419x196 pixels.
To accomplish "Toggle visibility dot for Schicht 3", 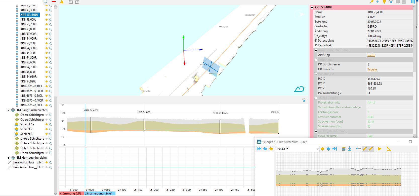I will (x=47, y=134).
